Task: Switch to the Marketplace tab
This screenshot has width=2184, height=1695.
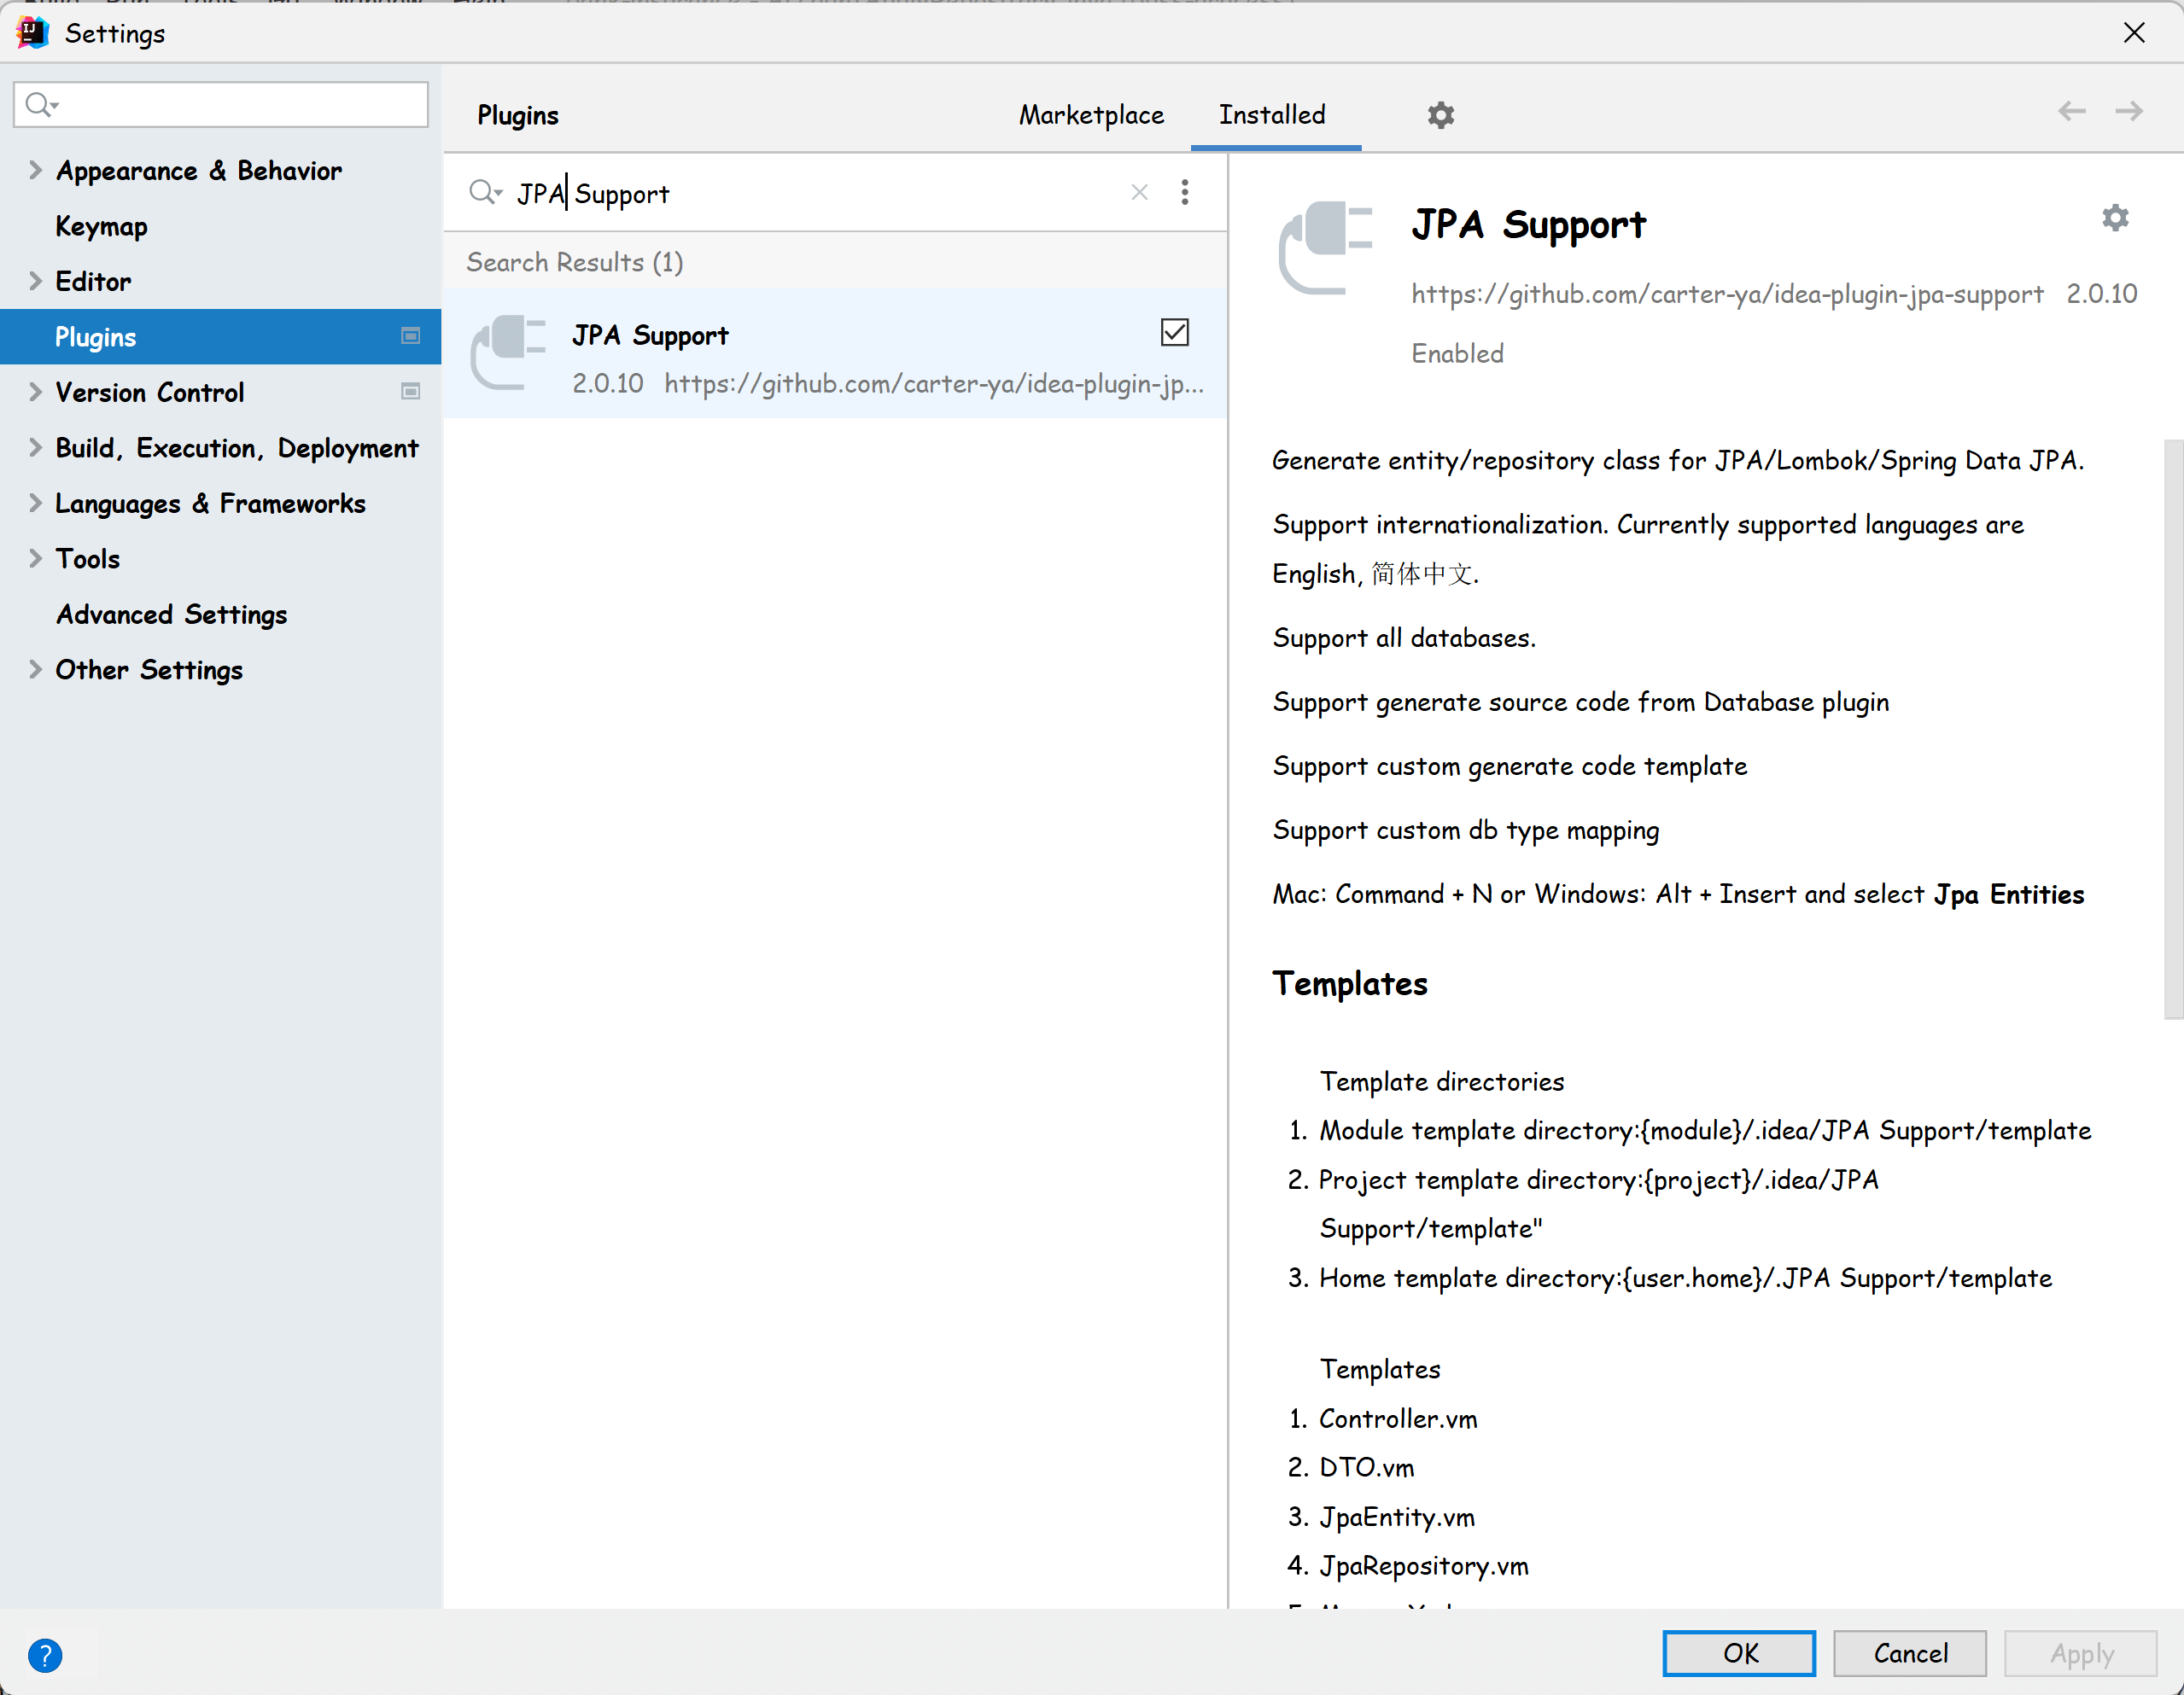Action: (1091, 115)
